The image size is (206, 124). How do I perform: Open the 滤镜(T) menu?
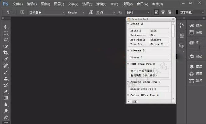coord(101,4)
